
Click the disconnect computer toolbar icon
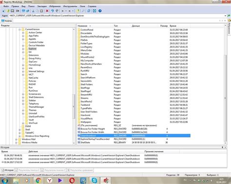[28, 11]
